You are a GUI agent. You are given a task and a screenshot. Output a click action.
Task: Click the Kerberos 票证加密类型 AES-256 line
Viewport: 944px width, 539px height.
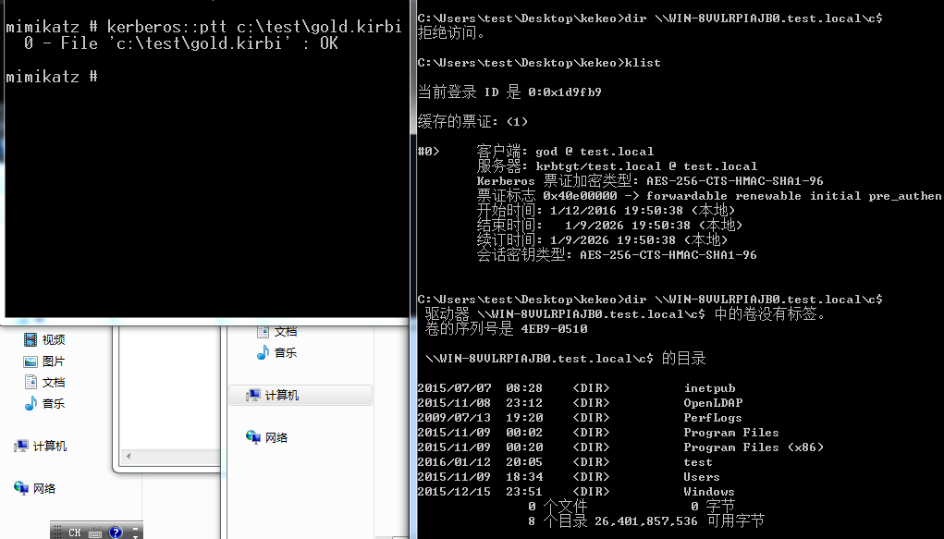(x=650, y=180)
